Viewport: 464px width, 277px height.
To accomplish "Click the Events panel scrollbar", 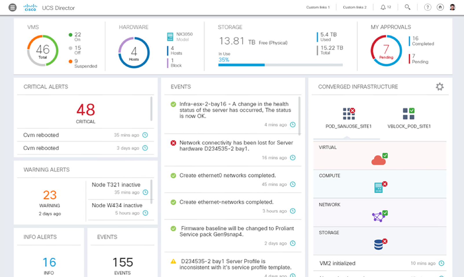I will click(299, 116).
